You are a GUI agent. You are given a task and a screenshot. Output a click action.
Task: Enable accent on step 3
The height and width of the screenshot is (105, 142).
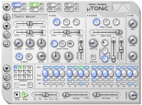(x=57, y=80)
